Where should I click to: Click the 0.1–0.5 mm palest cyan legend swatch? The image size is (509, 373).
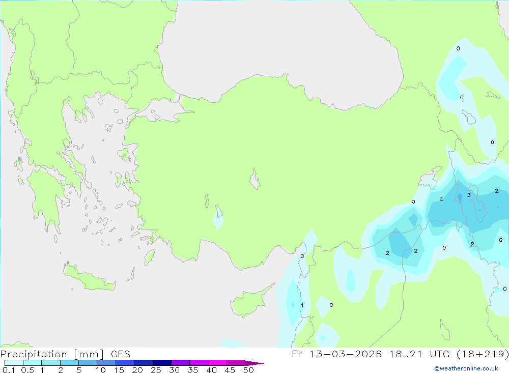point(14,363)
